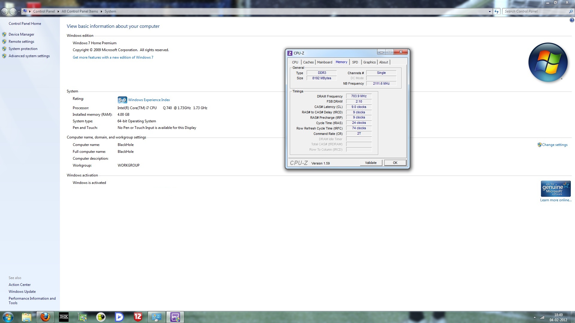
Task: Click the memory size 8192 MBytes field
Action: click(x=322, y=78)
